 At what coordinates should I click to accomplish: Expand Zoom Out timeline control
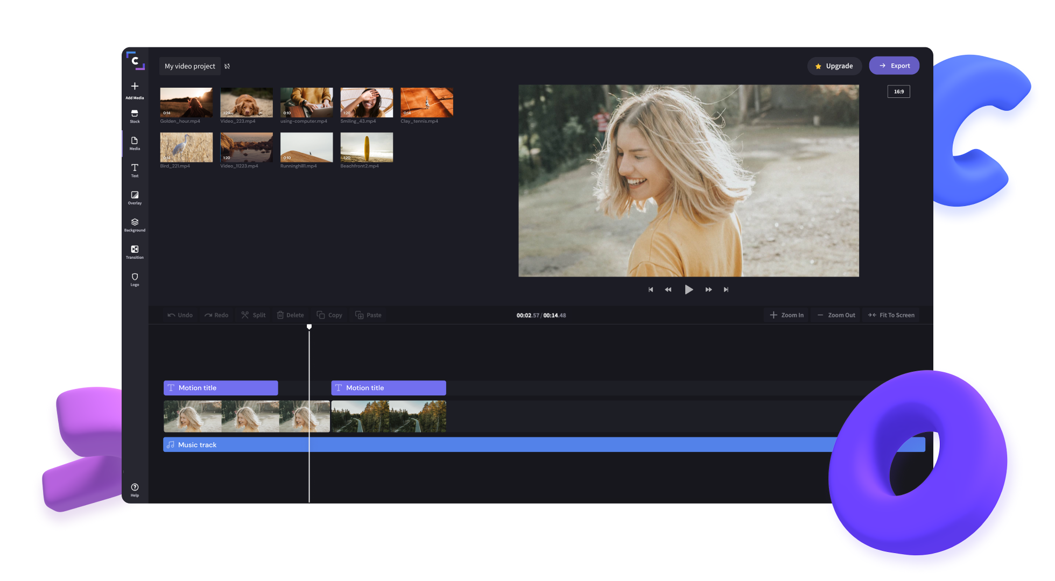click(834, 315)
